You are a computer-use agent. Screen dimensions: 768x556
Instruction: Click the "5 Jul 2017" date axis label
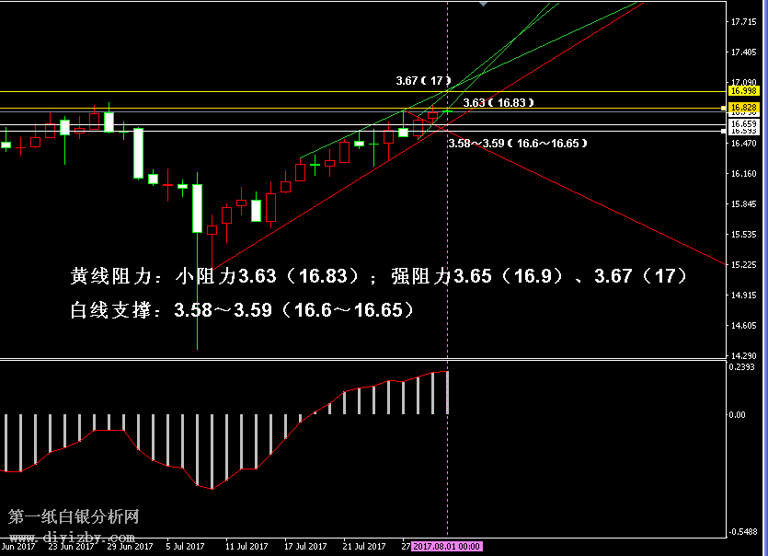185,547
